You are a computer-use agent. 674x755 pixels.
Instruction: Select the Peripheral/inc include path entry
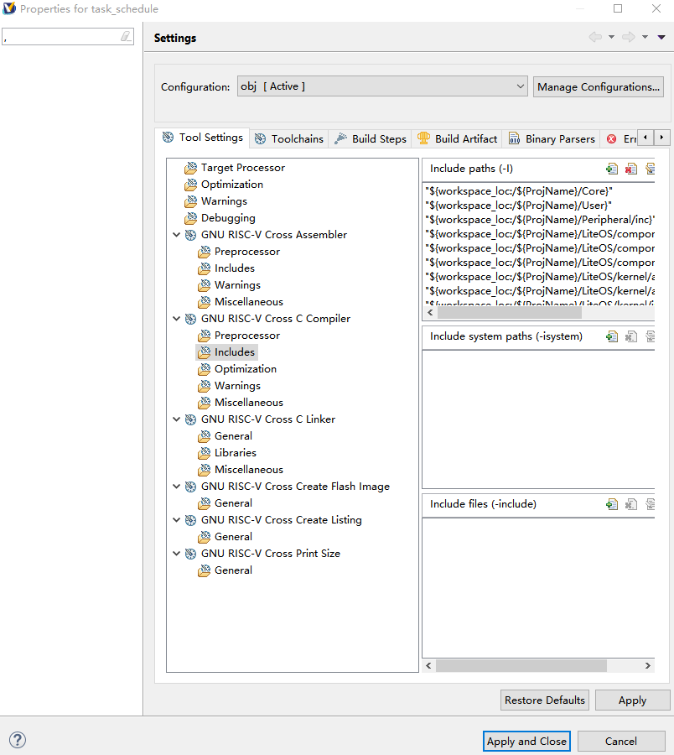(x=539, y=220)
